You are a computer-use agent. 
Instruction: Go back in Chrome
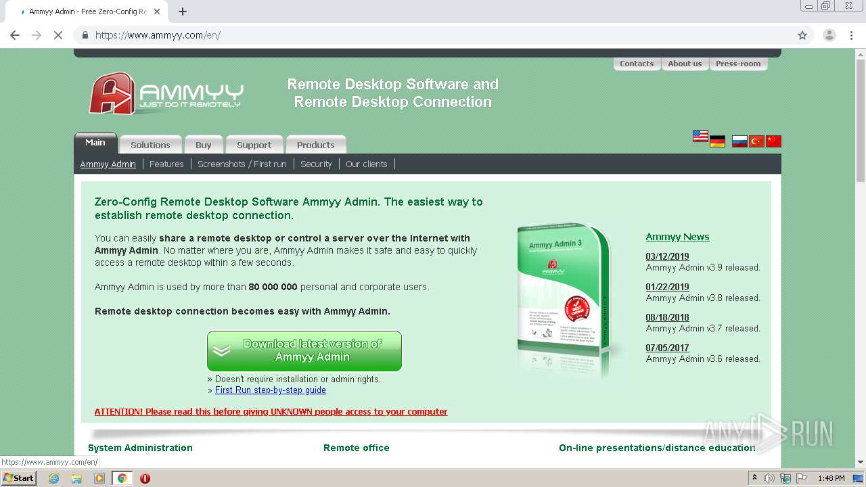click(15, 35)
